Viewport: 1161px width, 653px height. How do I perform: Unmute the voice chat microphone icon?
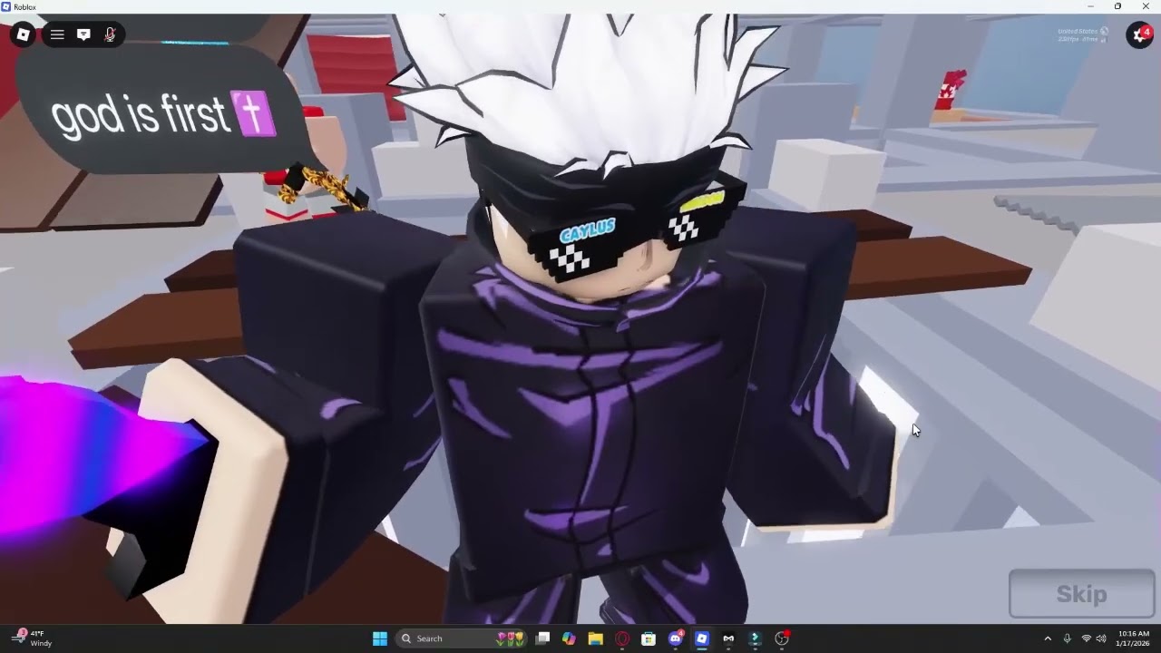click(110, 34)
